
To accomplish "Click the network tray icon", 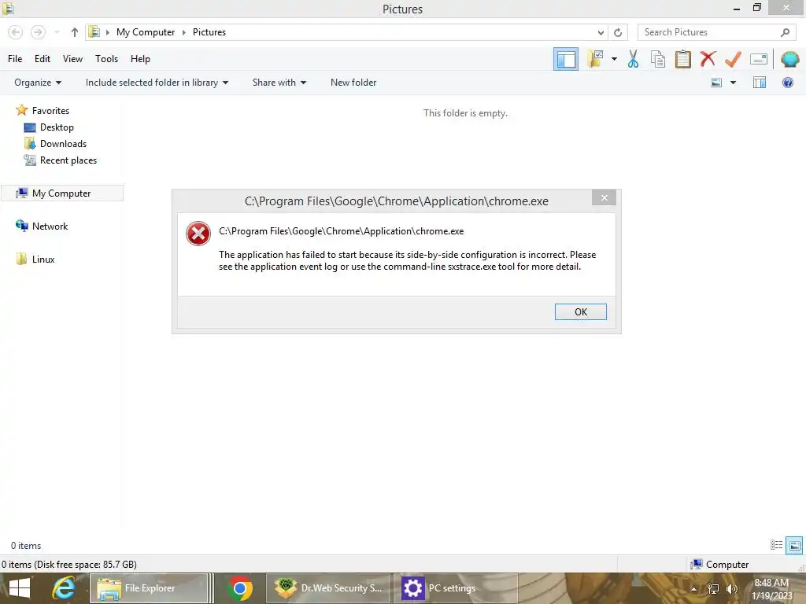I will pos(713,588).
